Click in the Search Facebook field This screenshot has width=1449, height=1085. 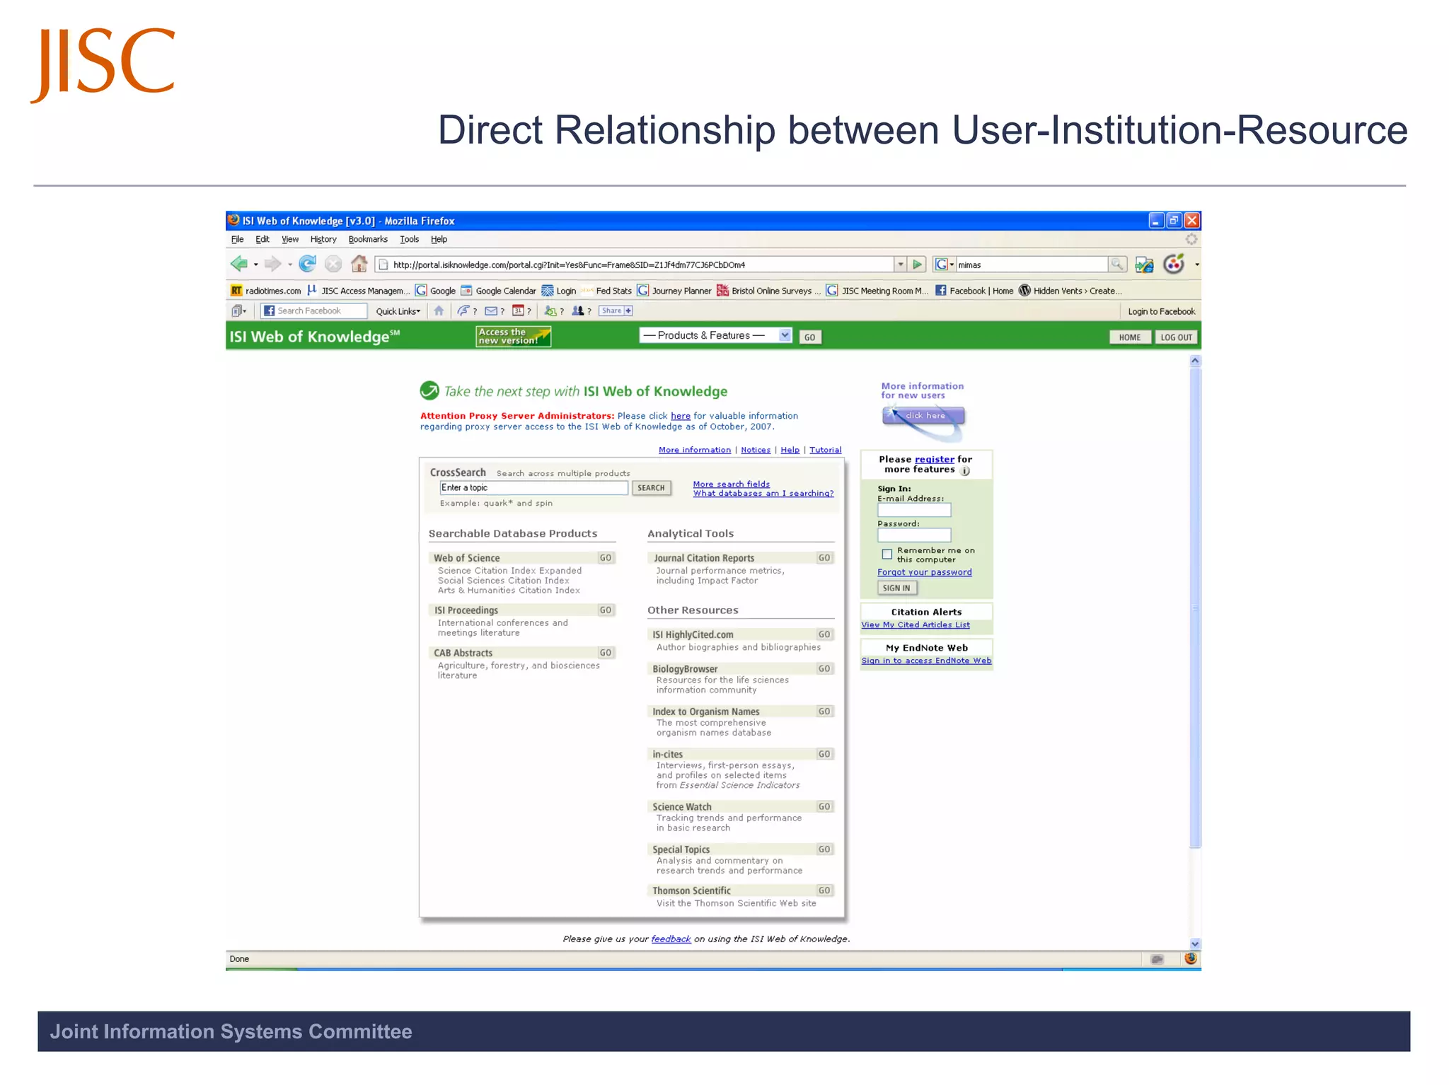click(x=314, y=311)
